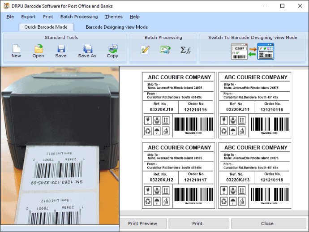The width and height of the screenshot is (309, 232).
Task: Click the Excel import batch icon
Action: (165, 50)
